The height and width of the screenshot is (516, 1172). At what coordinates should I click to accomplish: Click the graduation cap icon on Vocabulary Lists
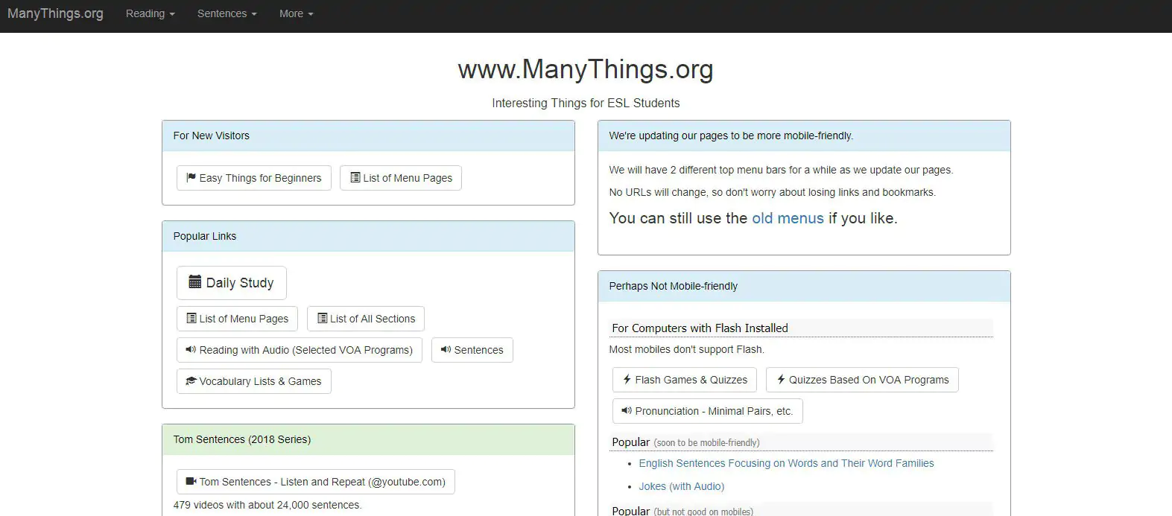191,381
